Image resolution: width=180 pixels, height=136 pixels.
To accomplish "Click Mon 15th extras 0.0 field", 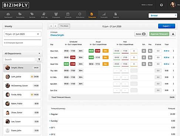I will point(158,51).
